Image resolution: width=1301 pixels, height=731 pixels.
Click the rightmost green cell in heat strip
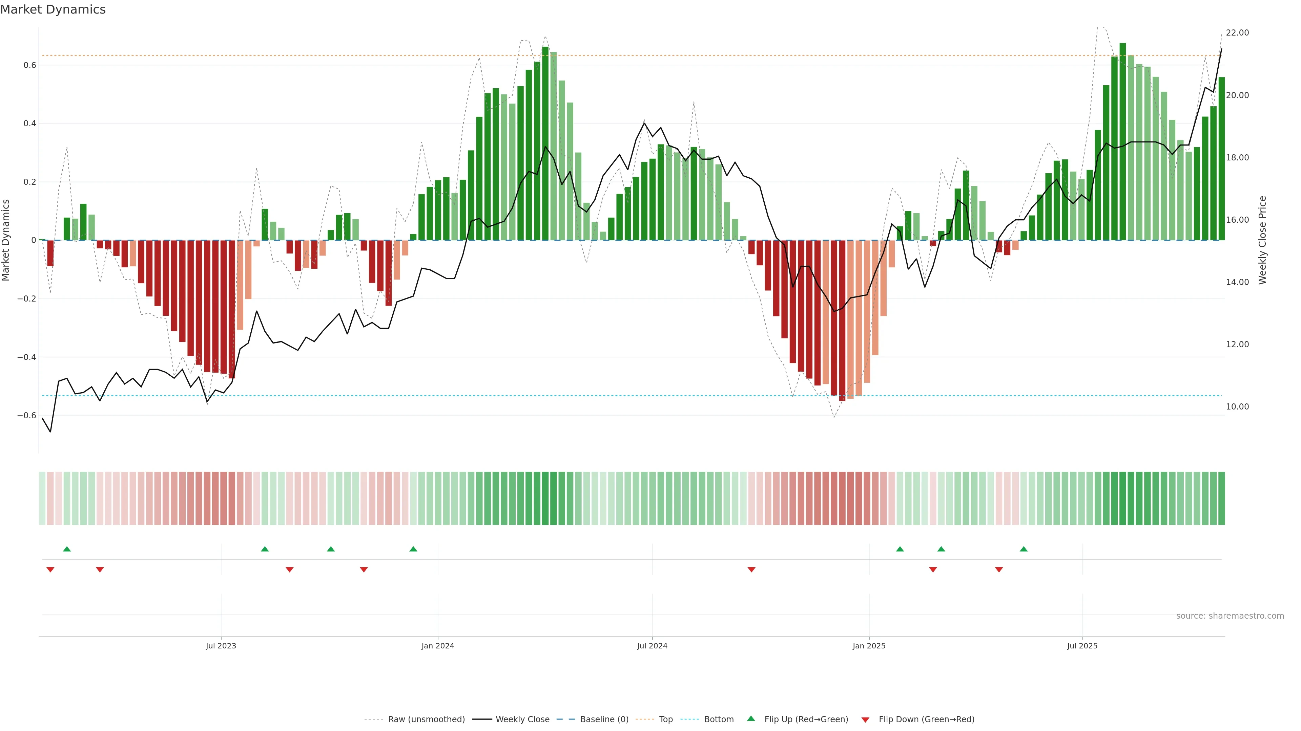pyautogui.click(x=1221, y=499)
